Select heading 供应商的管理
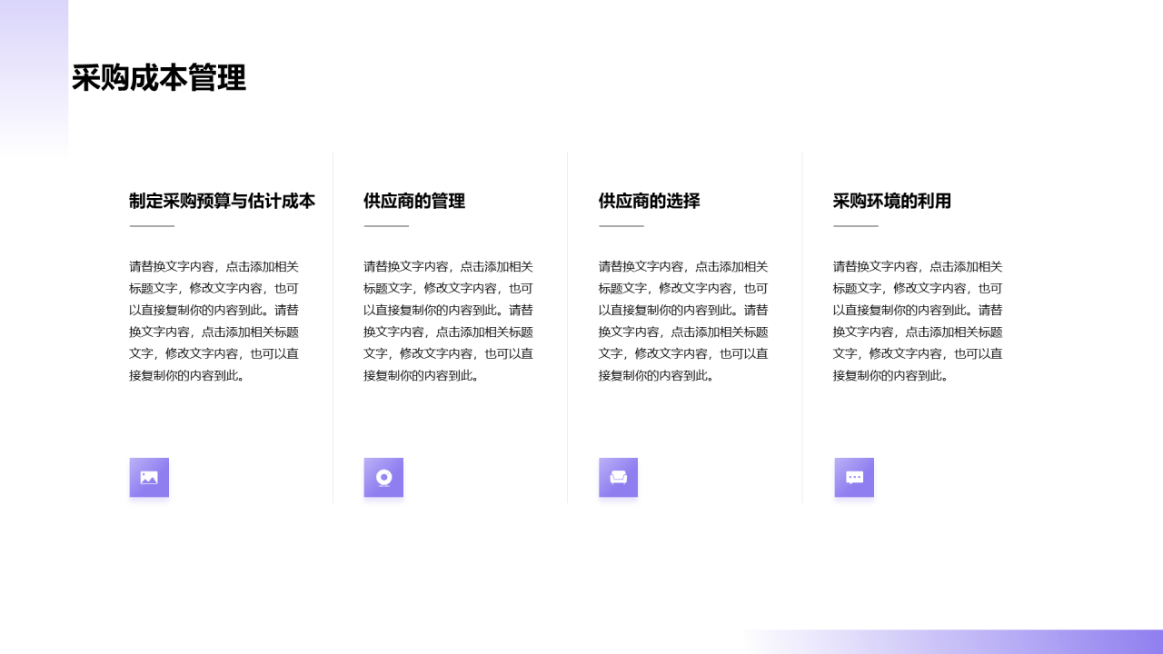The height and width of the screenshot is (654, 1163). [414, 202]
